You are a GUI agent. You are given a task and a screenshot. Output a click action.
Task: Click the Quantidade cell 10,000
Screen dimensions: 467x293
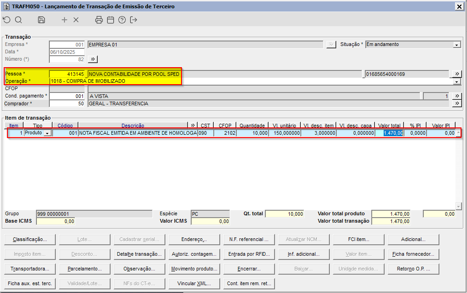click(x=252, y=133)
